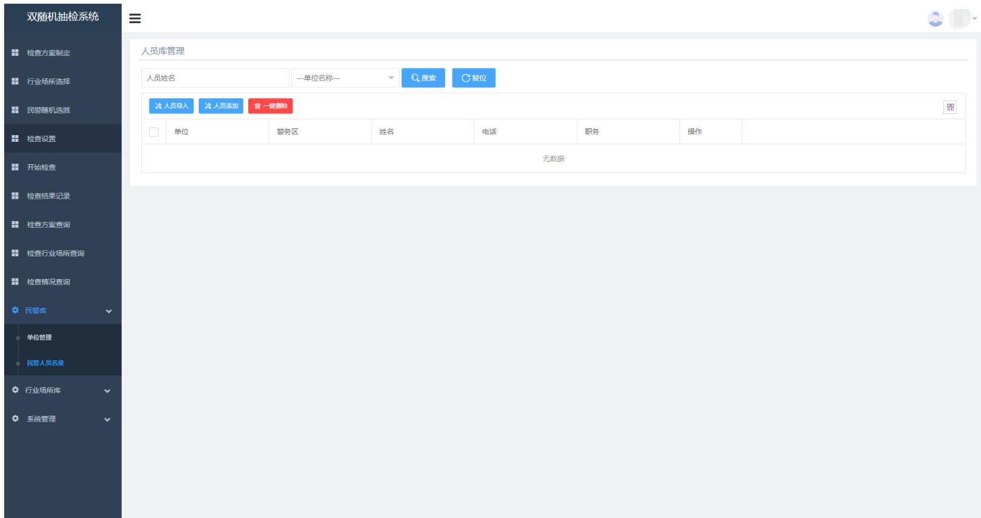Click the gear icon beside 民警库
The width and height of the screenshot is (981, 518).
(15, 310)
